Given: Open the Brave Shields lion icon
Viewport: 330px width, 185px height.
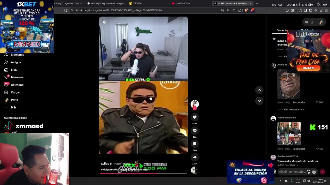Looking at the screenshot, I should (x=246, y=10).
